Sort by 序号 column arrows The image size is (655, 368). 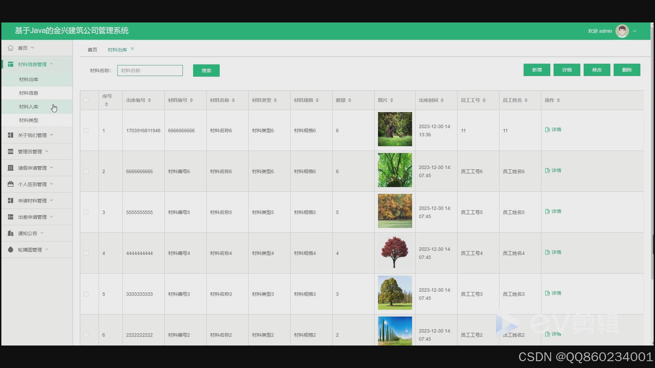tap(106, 104)
